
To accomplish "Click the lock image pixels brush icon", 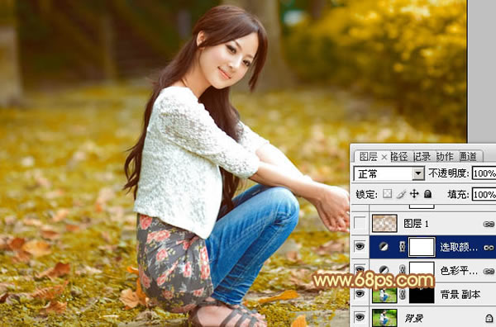I will point(401,194).
